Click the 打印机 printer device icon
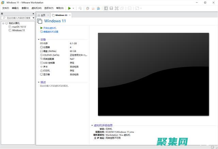The height and width of the screenshot is (149, 218). (x=42, y=71)
